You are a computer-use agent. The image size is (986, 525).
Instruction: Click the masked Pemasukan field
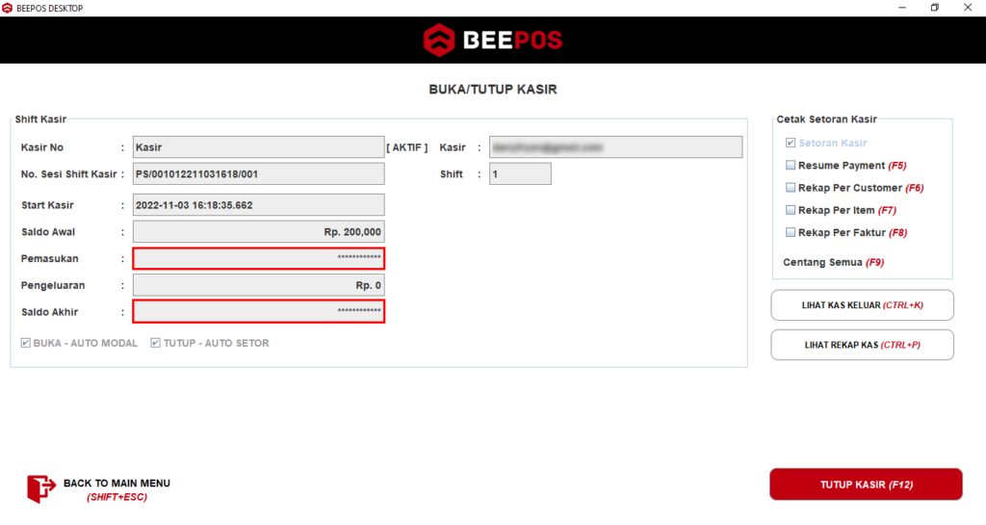pyautogui.click(x=258, y=258)
